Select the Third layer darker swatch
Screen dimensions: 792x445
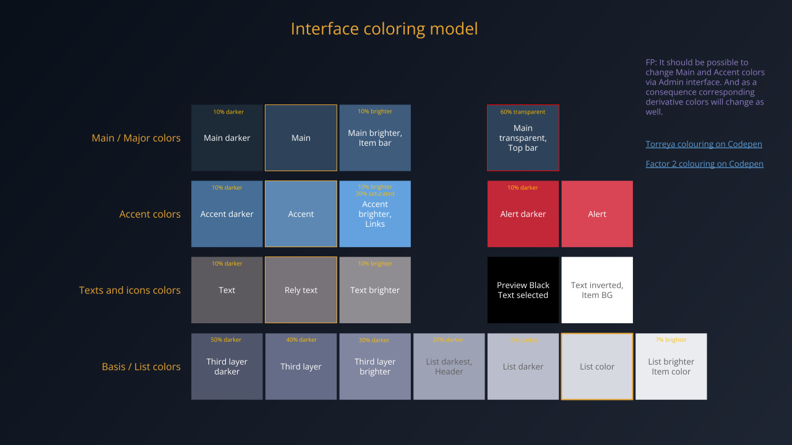coord(226,366)
